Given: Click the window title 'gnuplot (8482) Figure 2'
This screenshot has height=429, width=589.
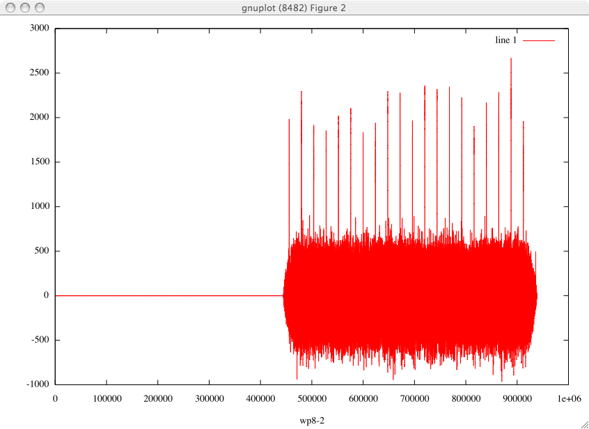Looking at the screenshot, I should click(x=294, y=8).
